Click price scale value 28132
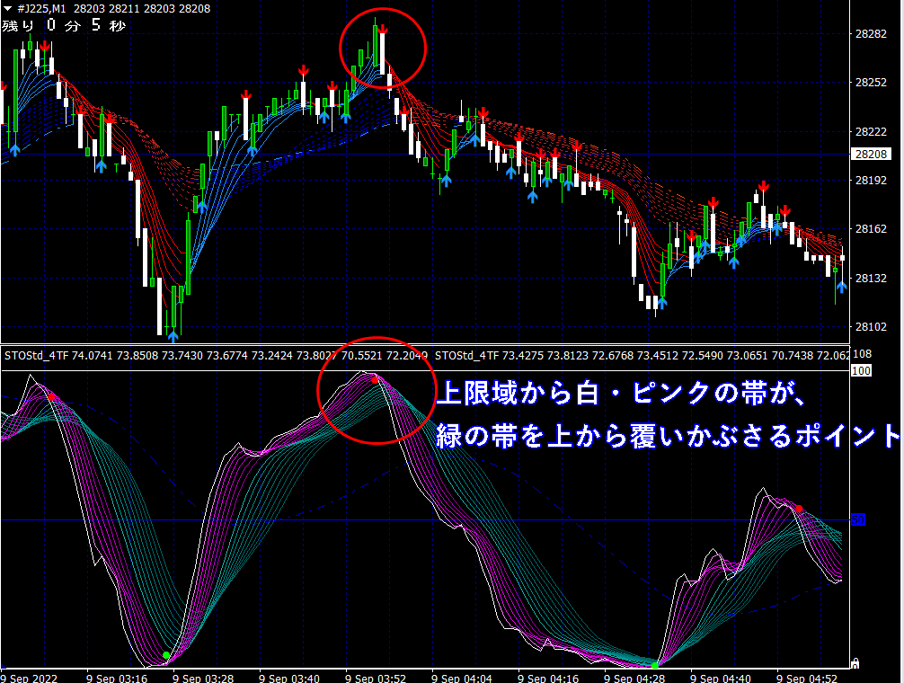Viewport: 904px width, 683px height. pos(871,279)
